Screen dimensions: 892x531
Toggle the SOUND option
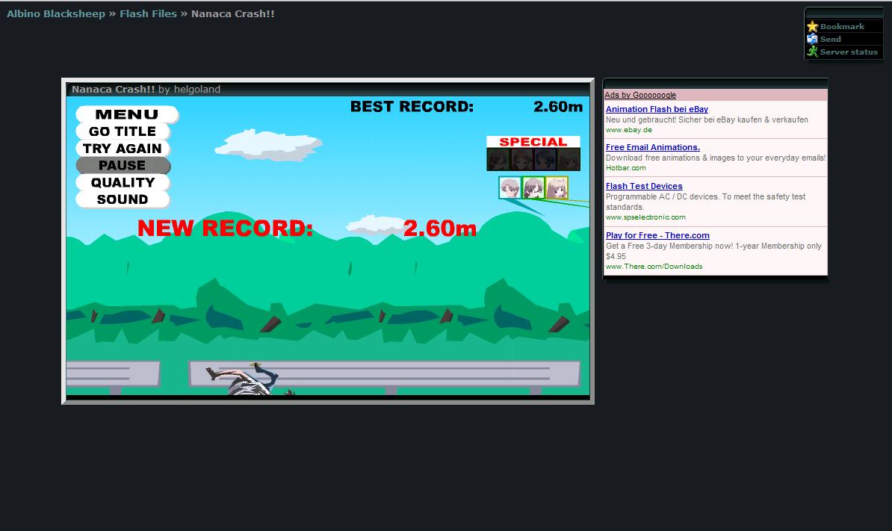[123, 199]
